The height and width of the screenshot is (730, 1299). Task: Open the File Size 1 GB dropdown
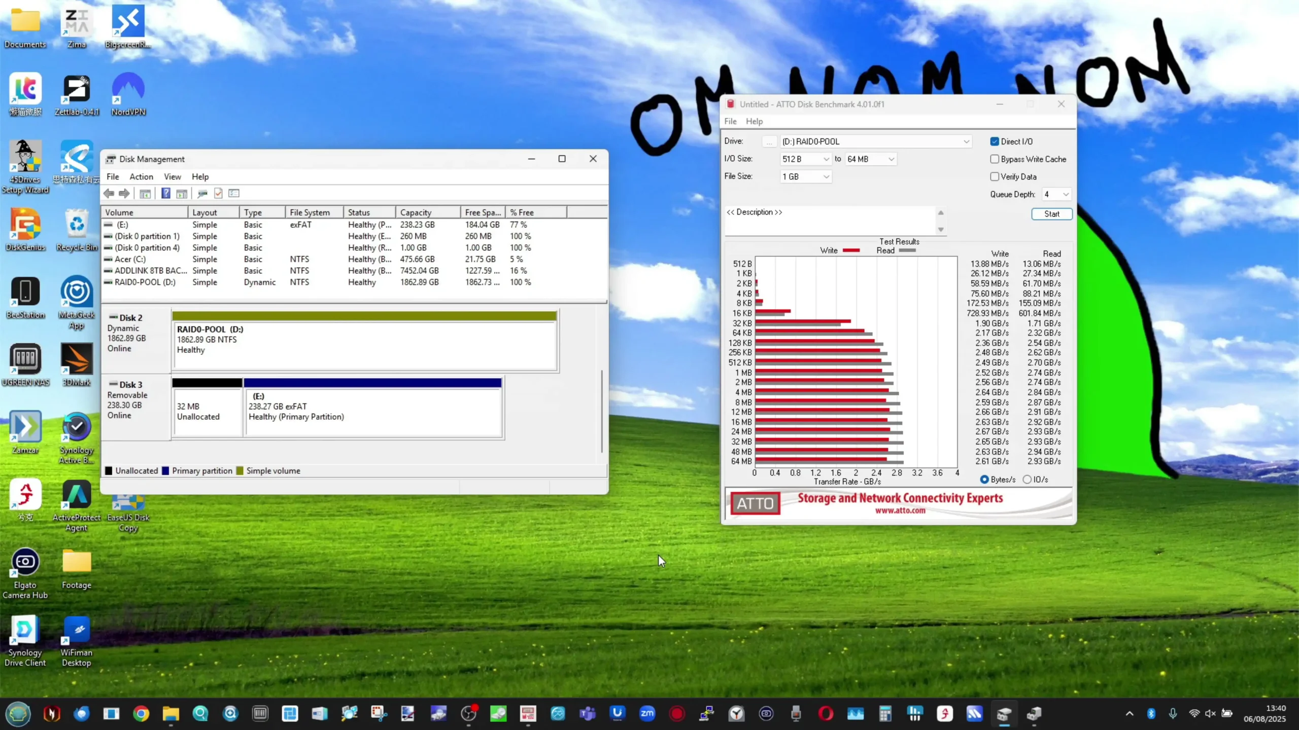coord(805,176)
